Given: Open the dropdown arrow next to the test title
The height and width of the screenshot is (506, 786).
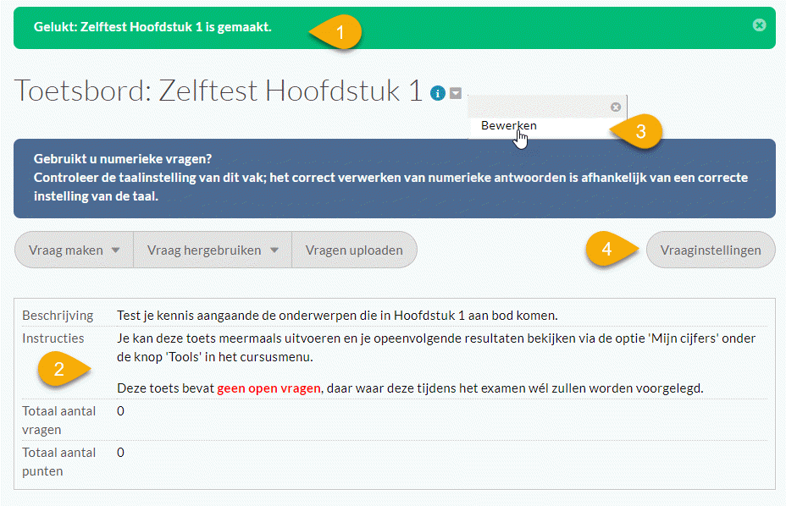Looking at the screenshot, I should 456,93.
